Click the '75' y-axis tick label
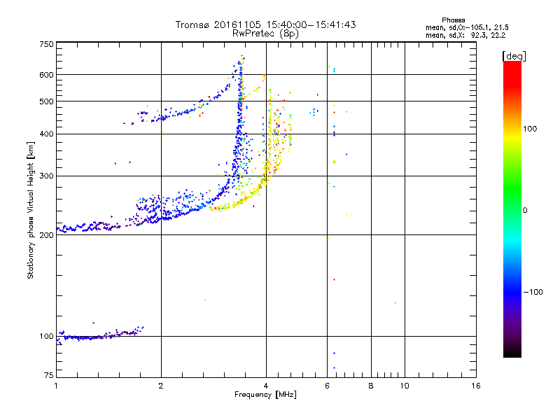Viewport: 560px width, 420px height. [49, 375]
